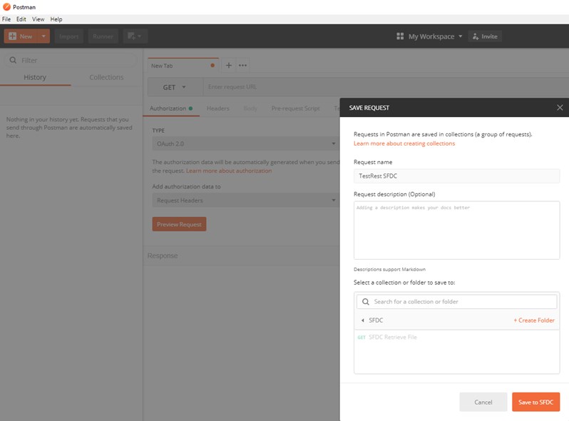The width and height of the screenshot is (569, 421).
Task: Click the collection search magnifier icon
Action: click(366, 302)
